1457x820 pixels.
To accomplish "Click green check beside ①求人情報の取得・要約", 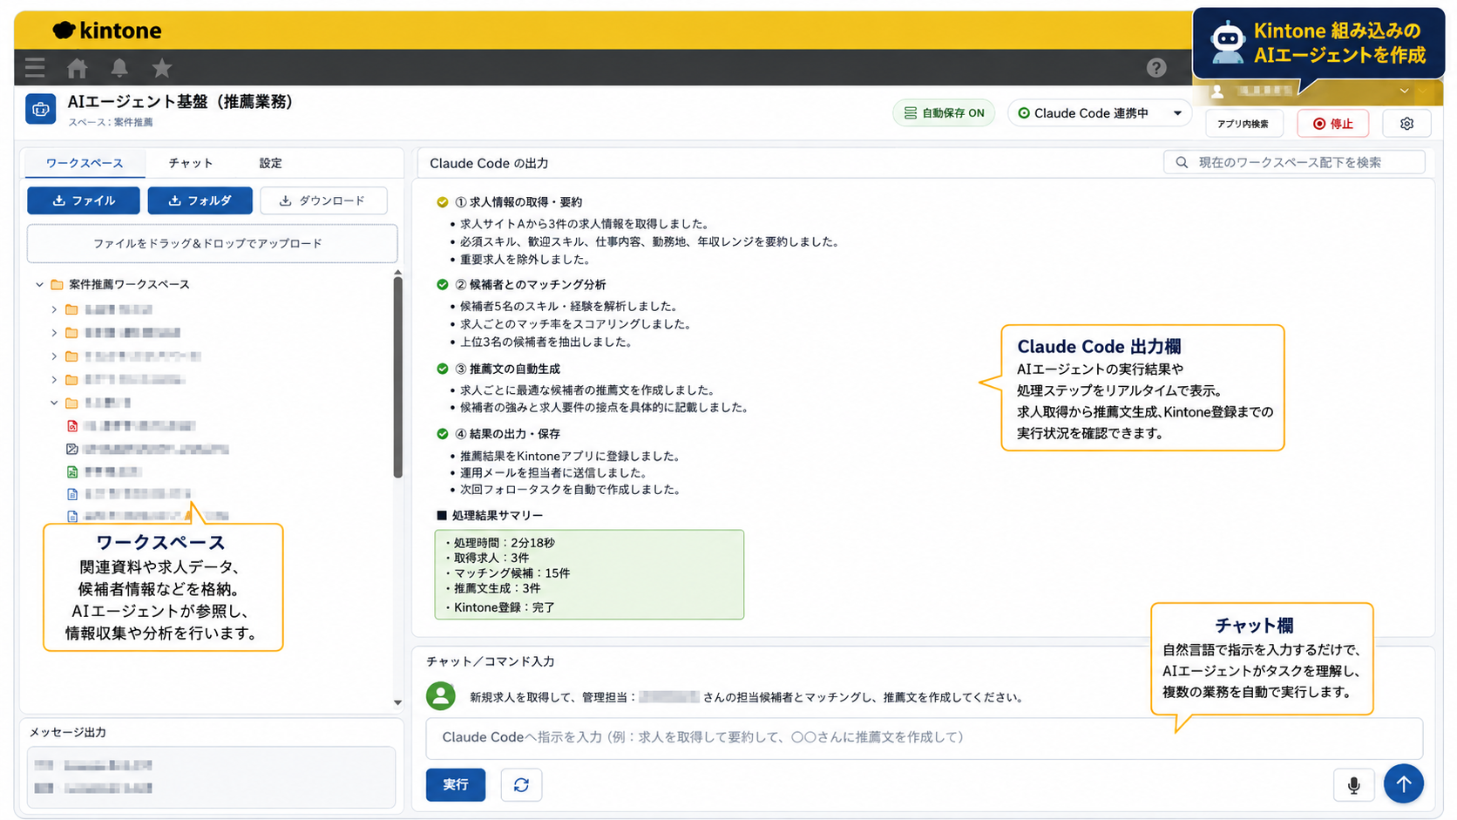I will [x=443, y=202].
